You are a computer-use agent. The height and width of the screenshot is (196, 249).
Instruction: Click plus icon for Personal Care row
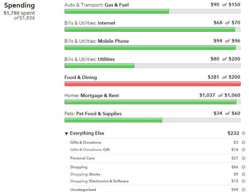(x=244, y=158)
